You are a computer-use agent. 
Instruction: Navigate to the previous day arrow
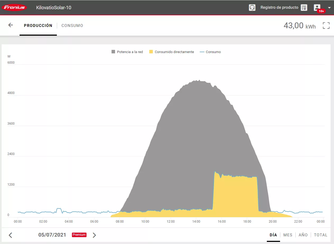[10, 235]
